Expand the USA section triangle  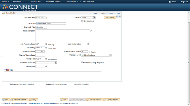[x=5, y=70]
